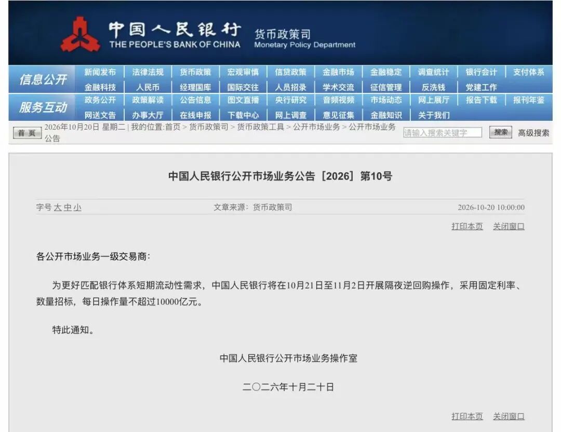The image size is (561, 432).
Task: Go to 反洗钱 section
Action: click(x=433, y=87)
